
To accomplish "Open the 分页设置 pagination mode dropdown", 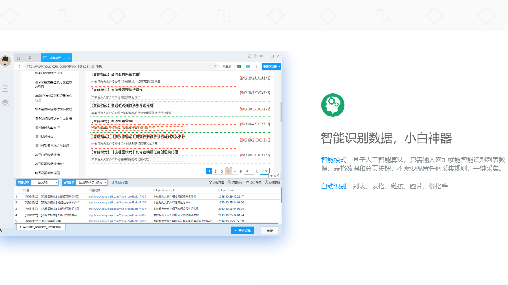I will pyautogui.click(x=92, y=182).
